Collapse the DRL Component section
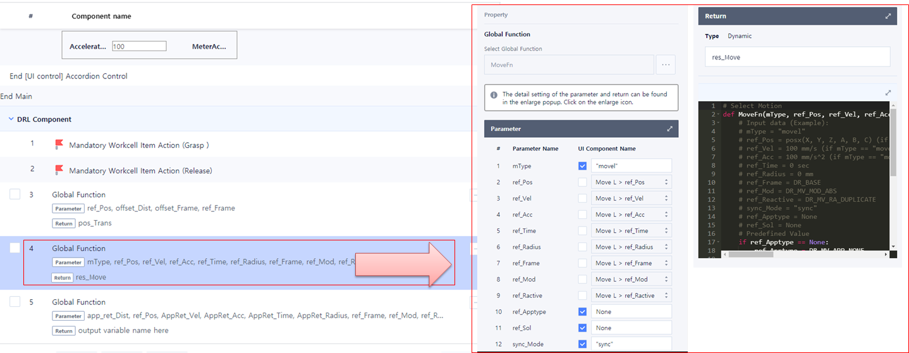 (x=12, y=119)
